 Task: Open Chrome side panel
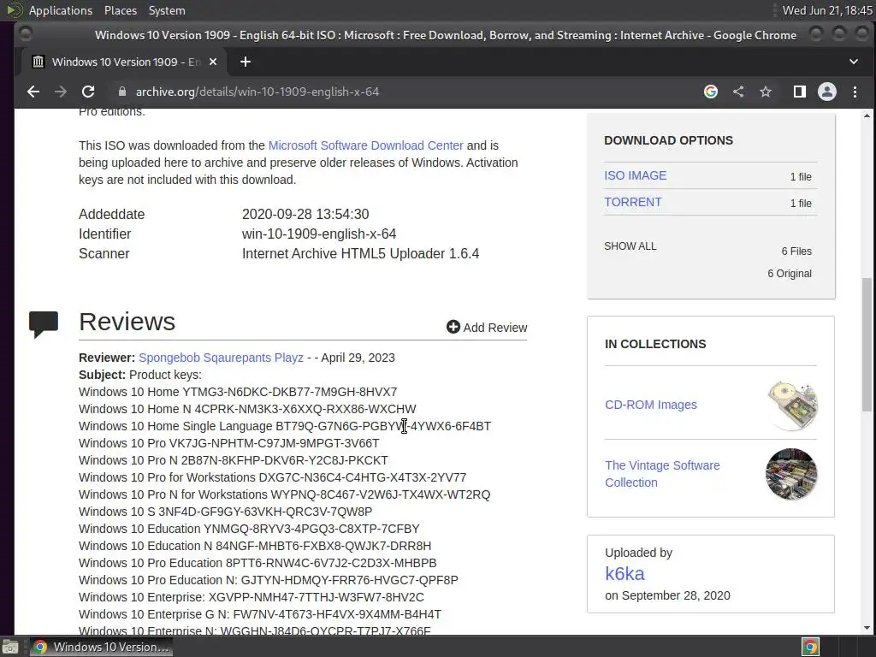pos(800,92)
